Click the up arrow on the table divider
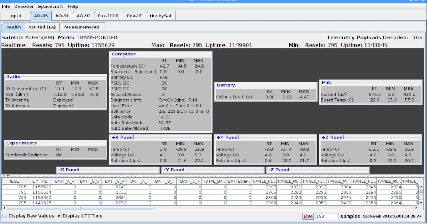Screen dimensions: 427x224 tap(4, 176)
